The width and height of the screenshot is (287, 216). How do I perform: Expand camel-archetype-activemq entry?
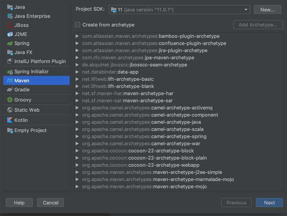[x=77, y=108]
